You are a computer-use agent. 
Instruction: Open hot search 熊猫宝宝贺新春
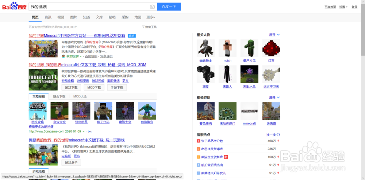coord(212,157)
